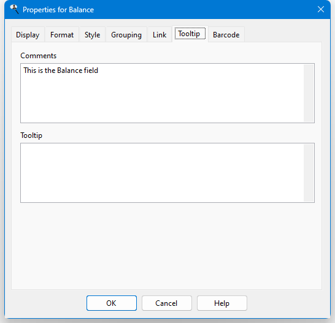Click the Comments label
Image resolution: width=335 pixels, height=323 pixels.
39,56
